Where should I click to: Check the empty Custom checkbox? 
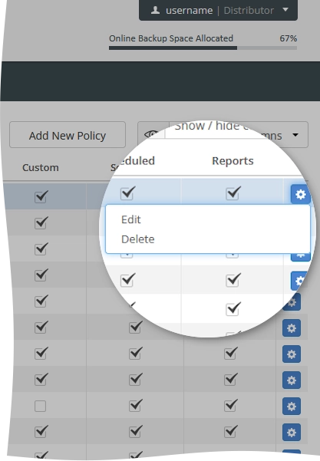pos(41,407)
